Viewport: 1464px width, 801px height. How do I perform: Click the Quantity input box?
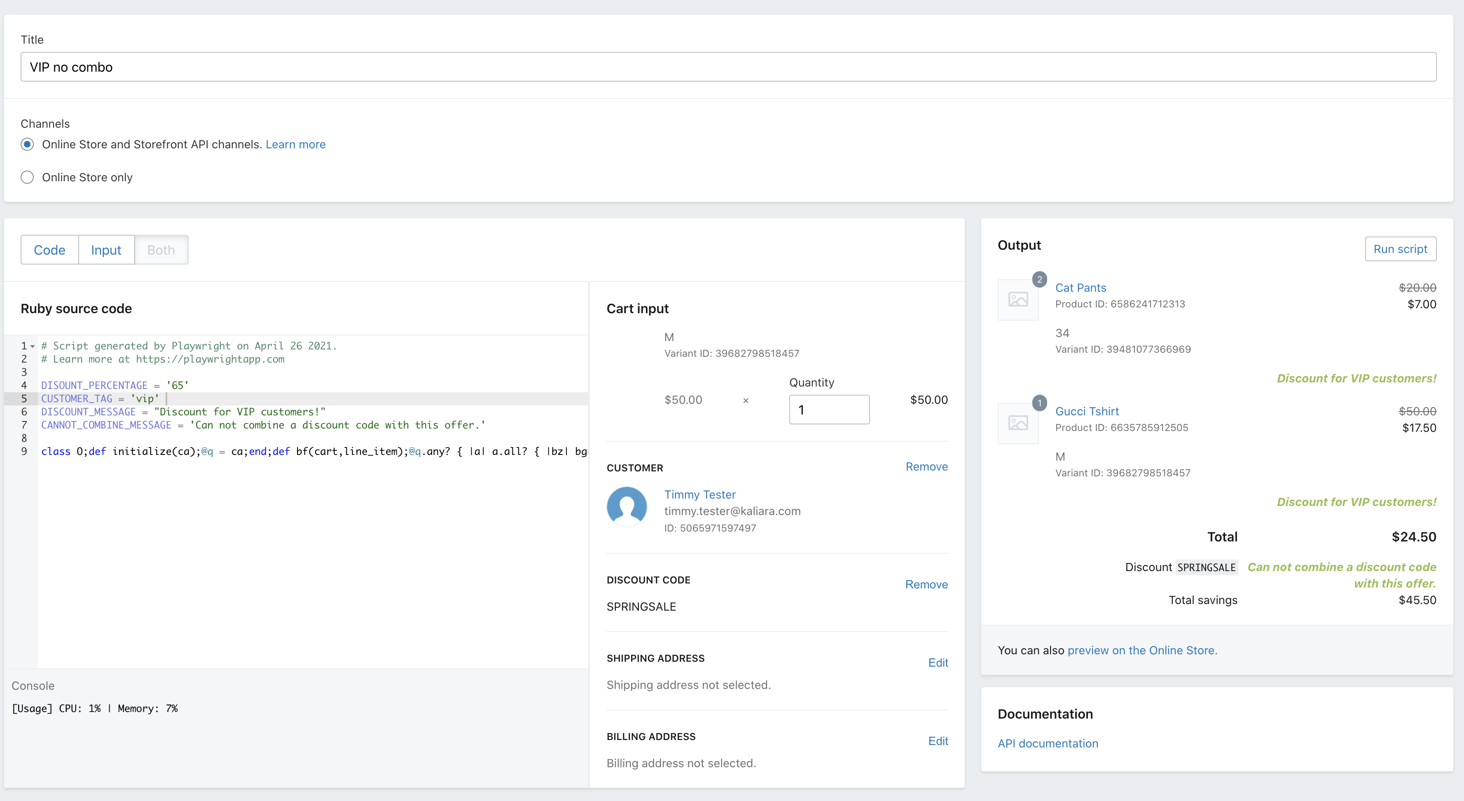[x=829, y=410]
